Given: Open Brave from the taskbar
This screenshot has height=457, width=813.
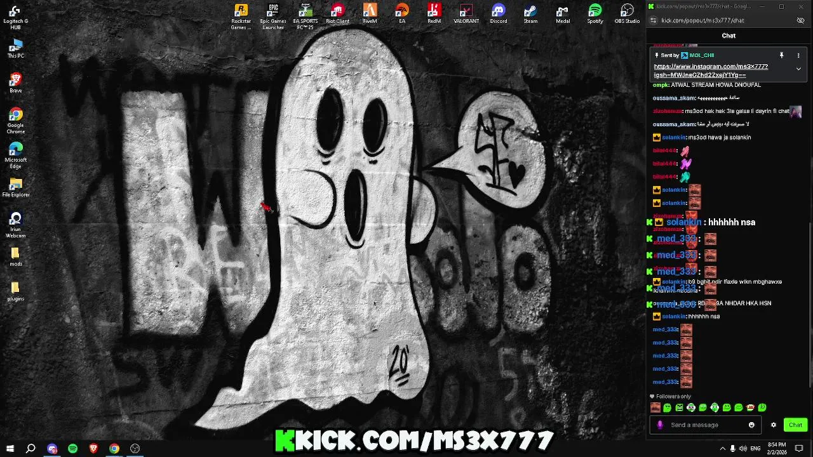Looking at the screenshot, I should [93, 449].
